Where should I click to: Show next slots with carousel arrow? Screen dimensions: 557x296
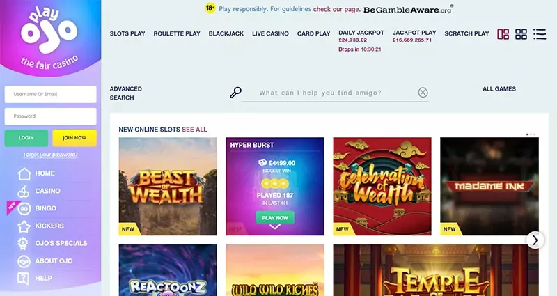tap(535, 240)
